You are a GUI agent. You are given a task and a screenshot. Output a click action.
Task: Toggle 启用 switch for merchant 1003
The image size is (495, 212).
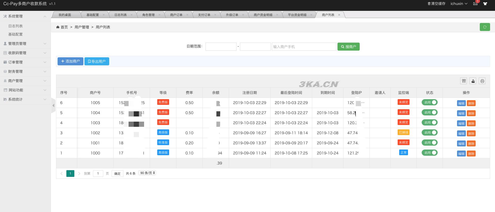(430, 122)
